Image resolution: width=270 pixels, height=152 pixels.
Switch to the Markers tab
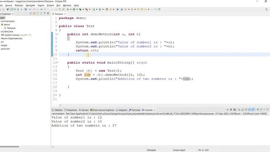pyautogui.click(x=57, y=110)
